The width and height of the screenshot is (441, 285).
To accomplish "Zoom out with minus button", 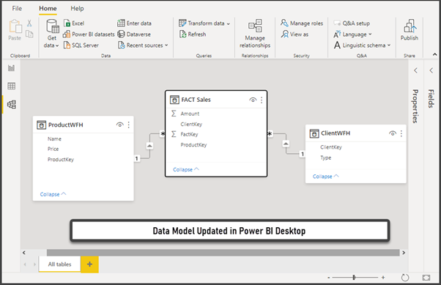I will tap(328, 278).
